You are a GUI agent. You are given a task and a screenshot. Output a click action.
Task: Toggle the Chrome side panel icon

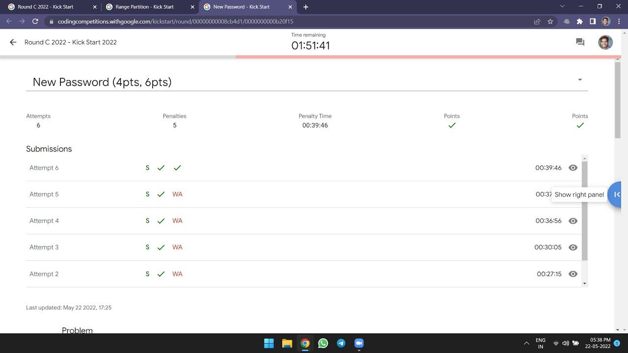pos(593,22)
